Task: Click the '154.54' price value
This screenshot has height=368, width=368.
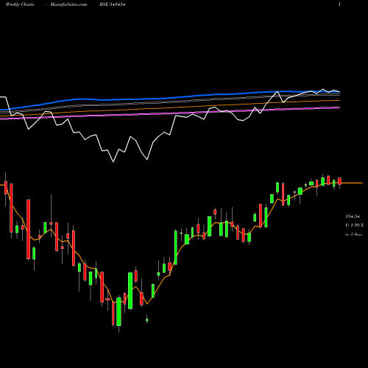Action: [353, 216]
